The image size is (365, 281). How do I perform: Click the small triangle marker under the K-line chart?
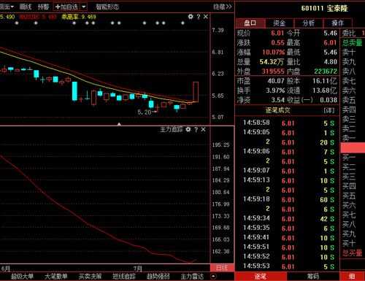click(119, 124)
